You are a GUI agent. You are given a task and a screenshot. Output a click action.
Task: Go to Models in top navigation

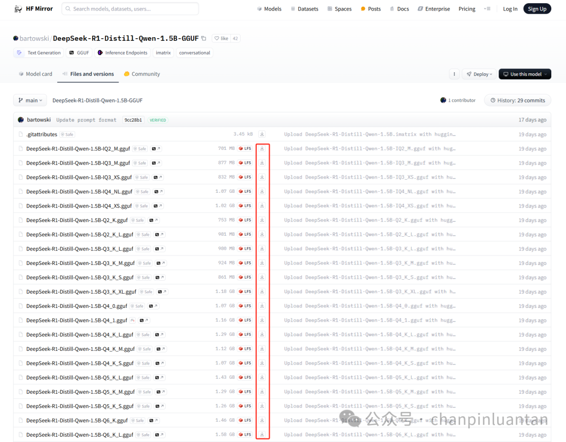269,9
